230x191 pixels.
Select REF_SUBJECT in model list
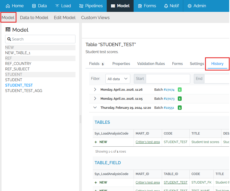click(x=17, y=69)
